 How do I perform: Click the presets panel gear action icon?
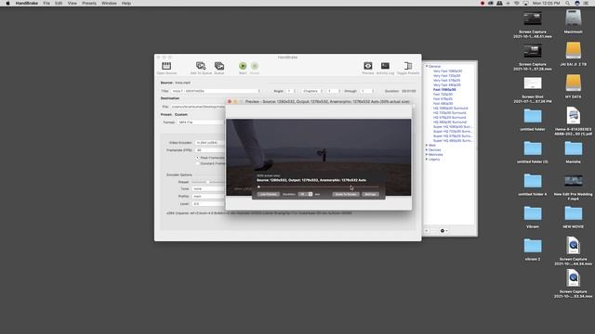point(443,231)
